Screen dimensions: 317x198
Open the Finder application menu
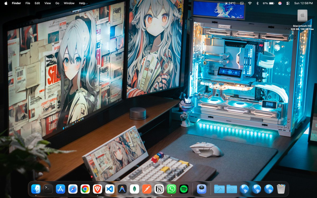point(16,3)
